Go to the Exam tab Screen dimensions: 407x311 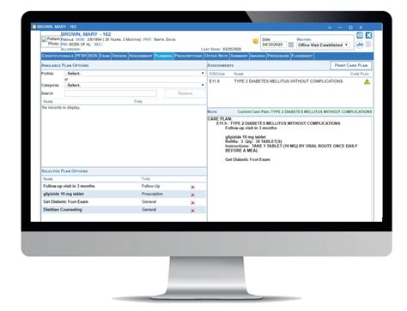tap(105, 56)
